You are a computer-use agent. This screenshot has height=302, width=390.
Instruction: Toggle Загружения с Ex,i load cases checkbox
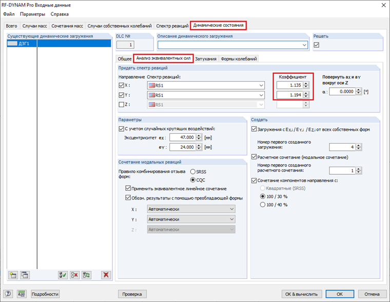(254, 129)
